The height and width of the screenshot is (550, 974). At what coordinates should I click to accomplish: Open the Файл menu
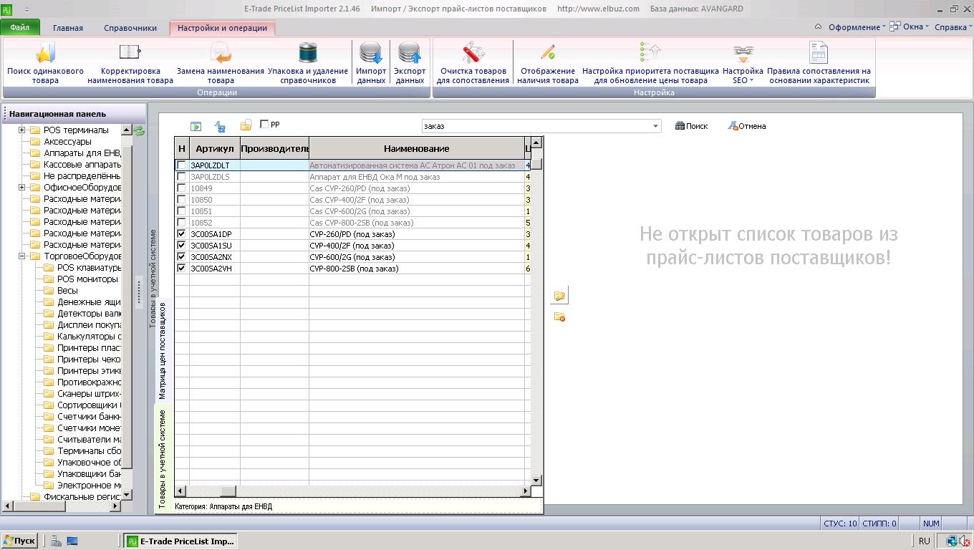20,28
